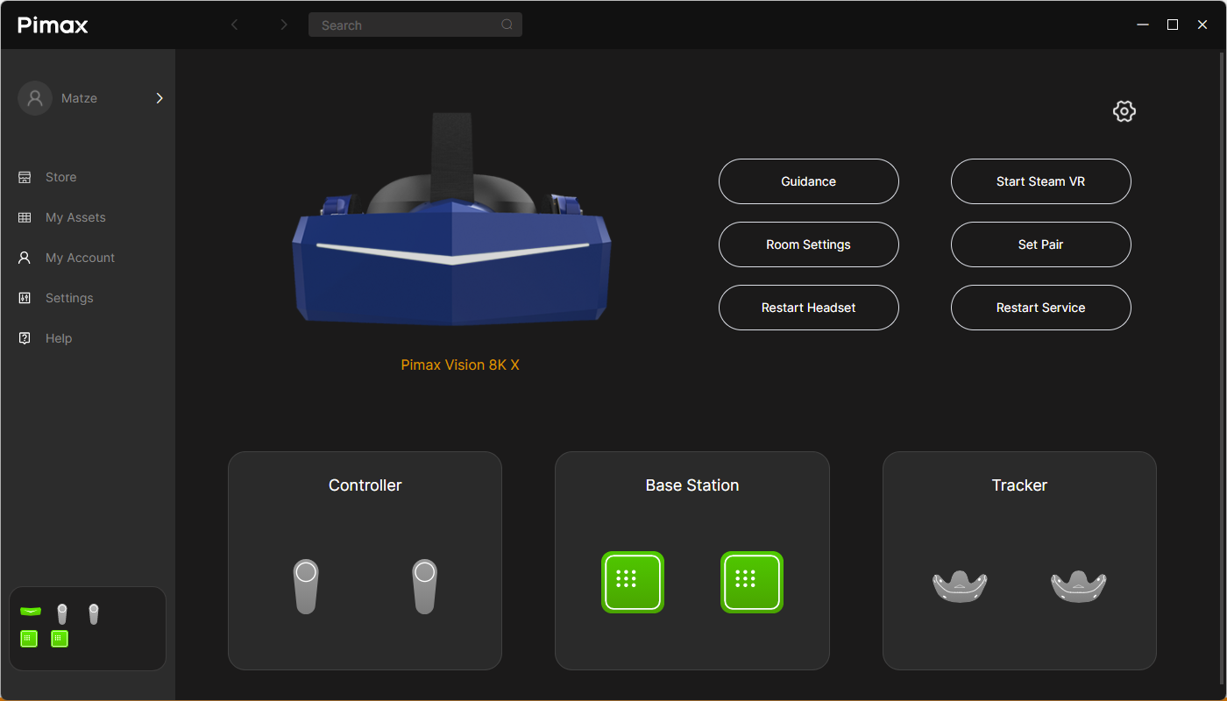Expand the Matze profile chevron
1227x701 pixels.
coord(160,98)
